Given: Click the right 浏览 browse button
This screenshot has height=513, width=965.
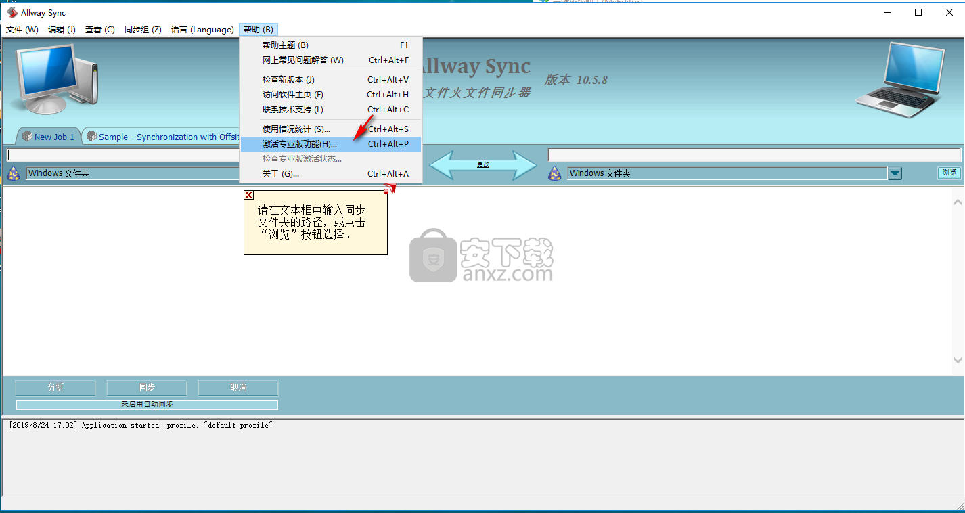Looking at the screenshot, I should pyautogui.click(x=949, y=173).
